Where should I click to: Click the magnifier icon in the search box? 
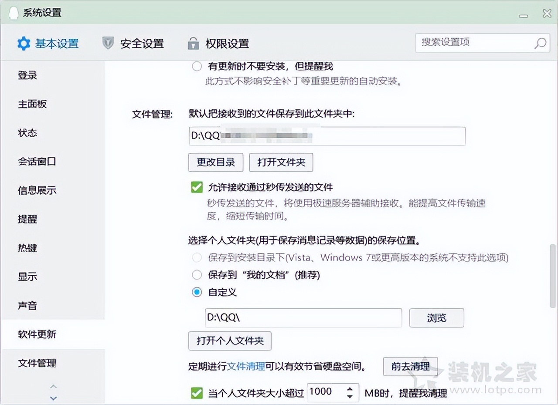(540, 44)
